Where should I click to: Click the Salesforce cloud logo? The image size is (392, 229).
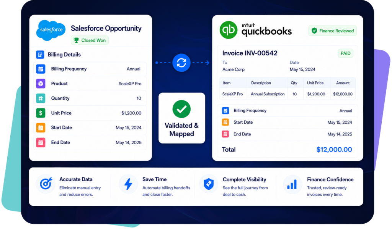(x=51, y=30)
